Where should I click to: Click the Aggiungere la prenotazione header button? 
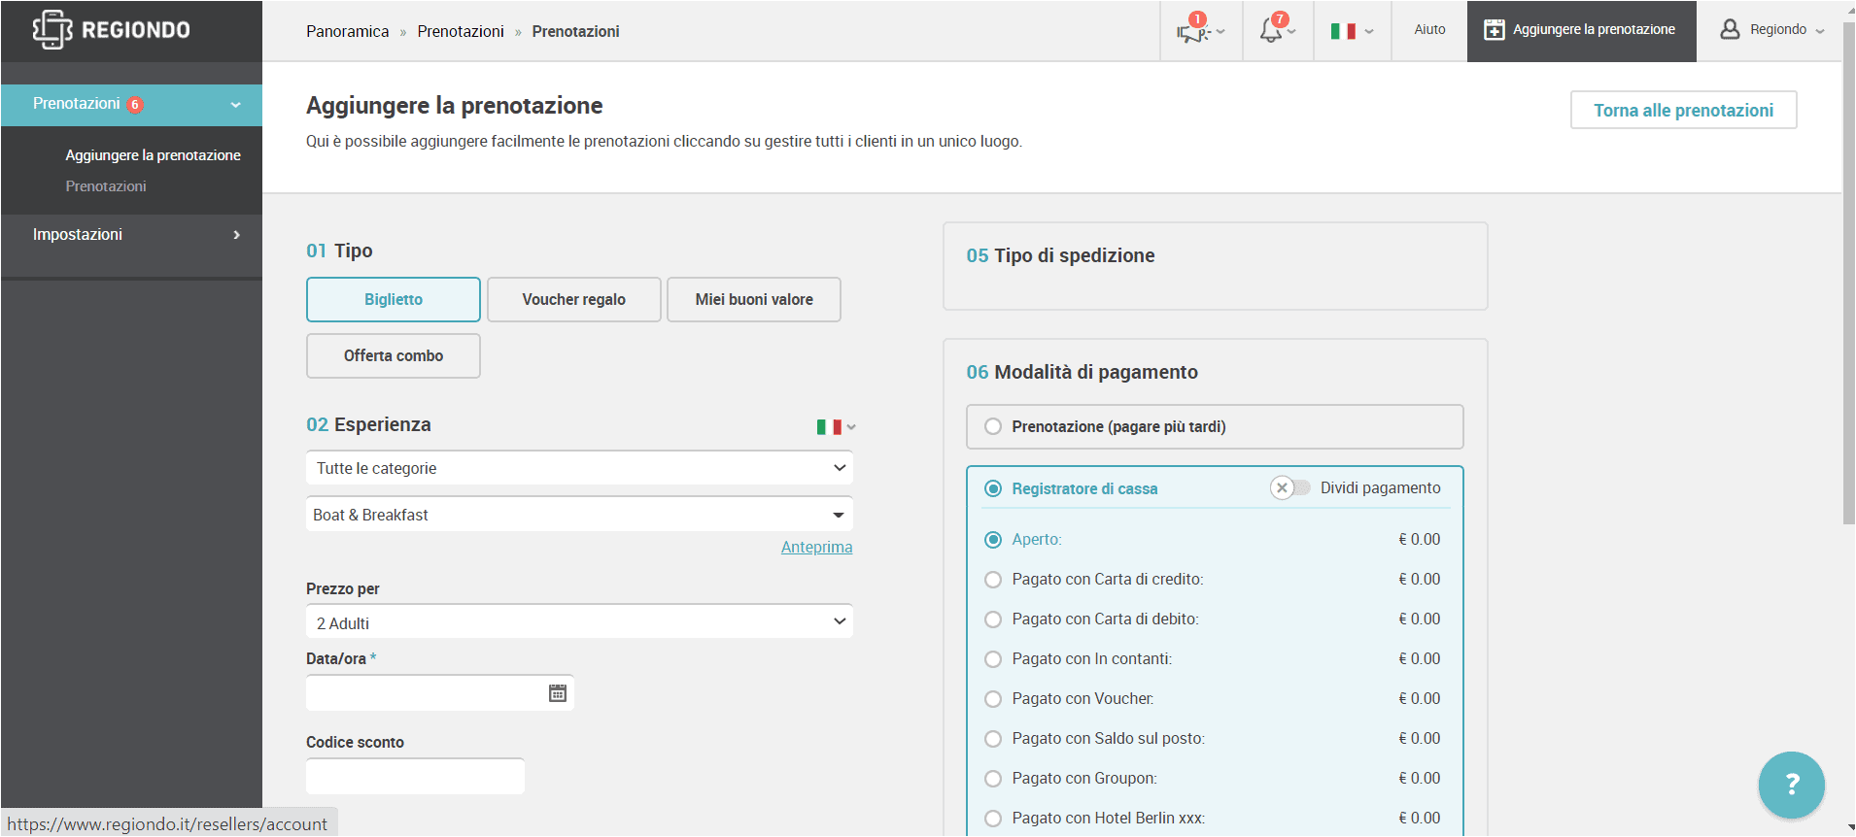1581,30
